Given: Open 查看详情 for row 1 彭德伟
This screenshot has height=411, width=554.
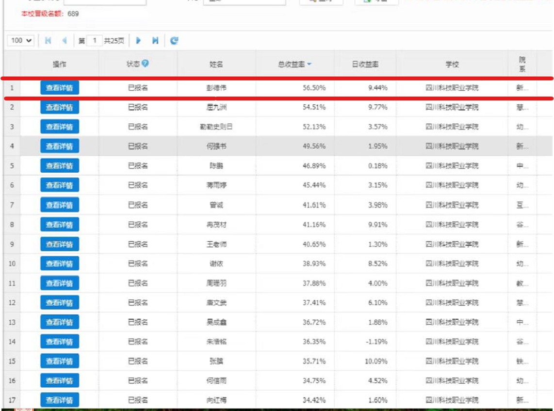Looking at the screenshot, I should tap(60, 88).
